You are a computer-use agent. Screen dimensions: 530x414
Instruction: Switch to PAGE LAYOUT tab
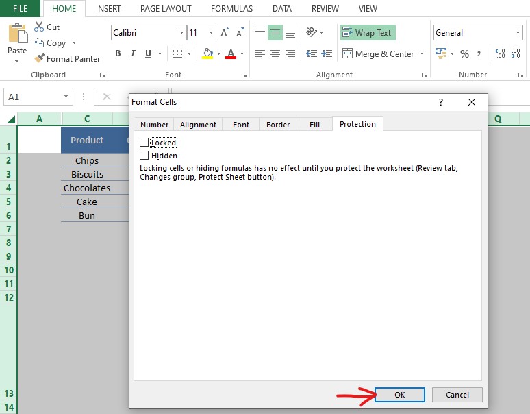(166, 8)
